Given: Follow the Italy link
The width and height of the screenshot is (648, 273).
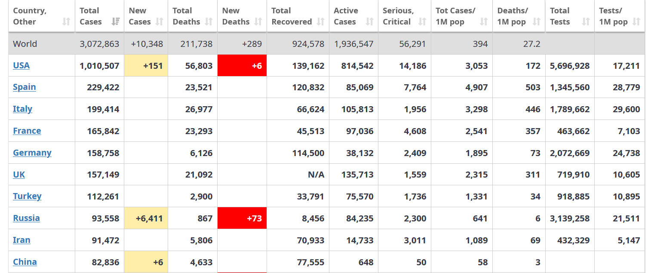Looking at the screenshot, I should [22, 109].
